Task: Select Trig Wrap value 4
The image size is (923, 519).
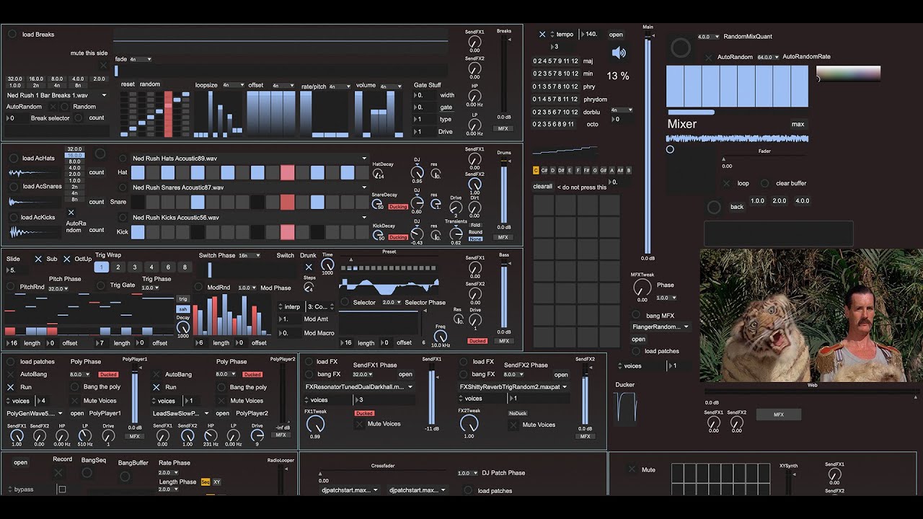Action: tap(151, 267)
